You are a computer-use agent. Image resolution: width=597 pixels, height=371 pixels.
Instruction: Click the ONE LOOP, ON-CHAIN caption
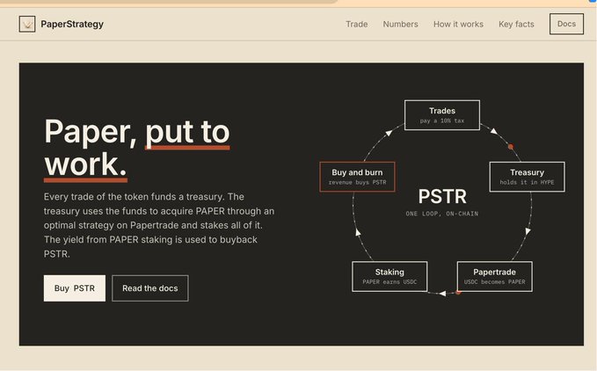(442, 214)
